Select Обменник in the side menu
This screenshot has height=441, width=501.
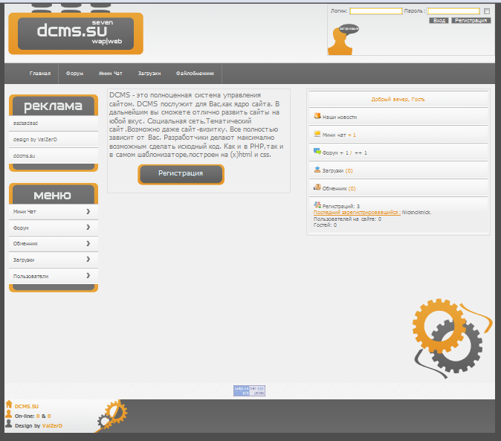(x=25, y=243)
